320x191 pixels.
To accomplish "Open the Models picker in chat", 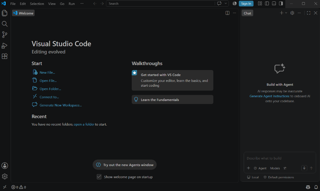I will pos(275,168).
